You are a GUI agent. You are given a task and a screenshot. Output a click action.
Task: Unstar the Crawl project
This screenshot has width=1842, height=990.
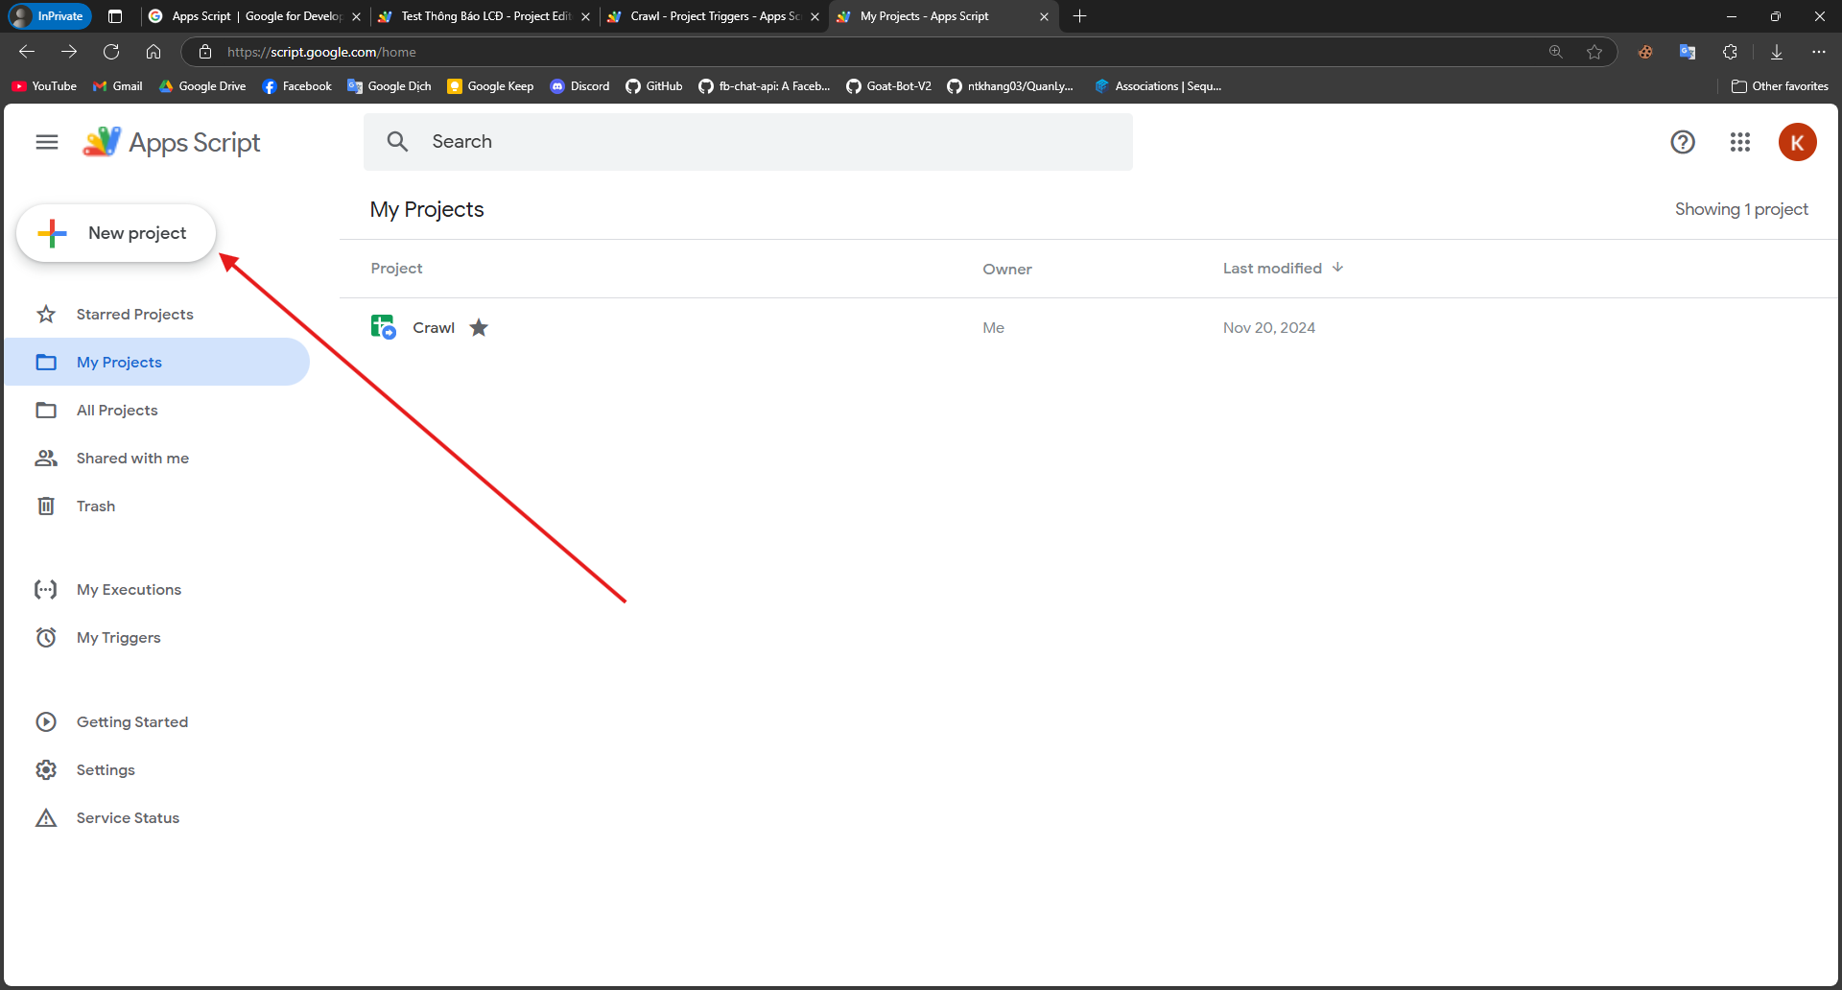click(479, 328)
